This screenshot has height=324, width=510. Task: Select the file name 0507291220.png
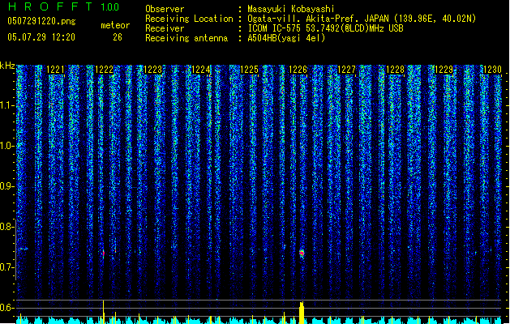point(41,21)
